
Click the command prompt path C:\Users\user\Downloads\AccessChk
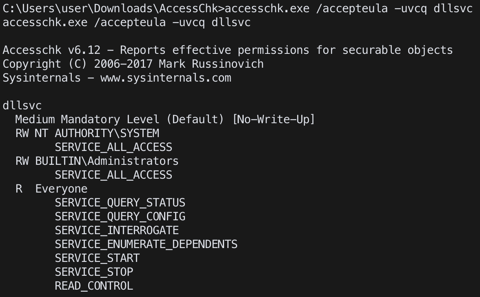110,8
